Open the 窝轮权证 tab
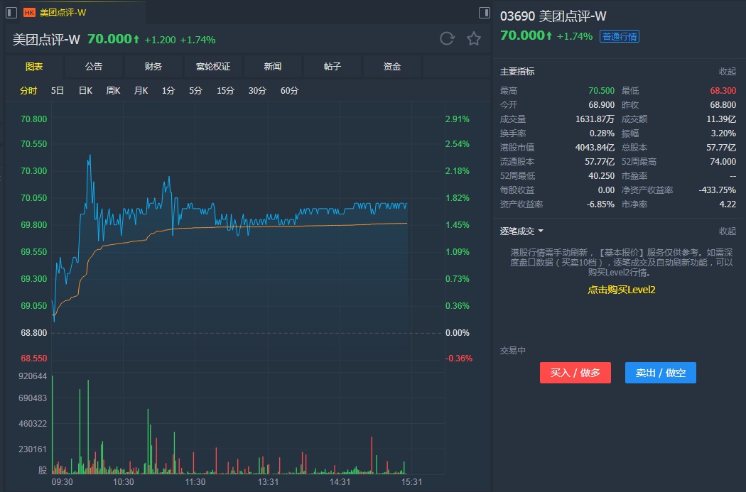 tap(212, 67)
